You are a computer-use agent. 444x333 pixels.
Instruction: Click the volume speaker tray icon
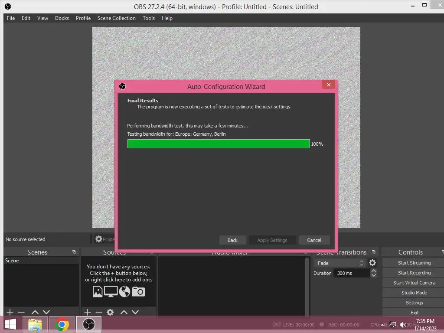tap(403, 324)
